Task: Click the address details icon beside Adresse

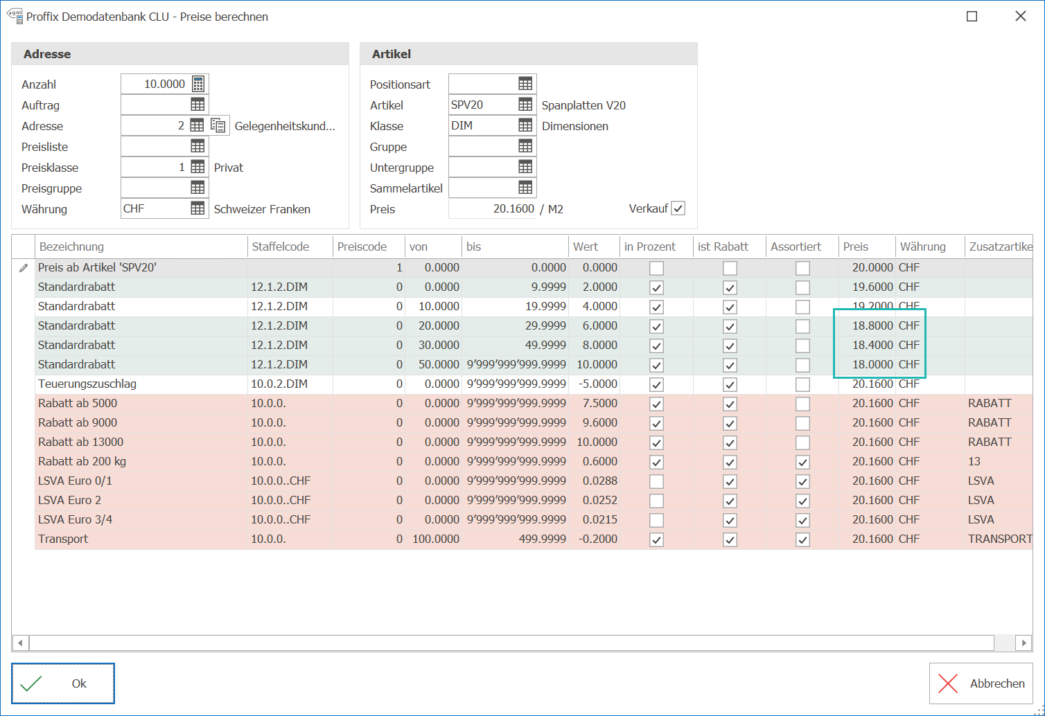Action: click(218, 125)
